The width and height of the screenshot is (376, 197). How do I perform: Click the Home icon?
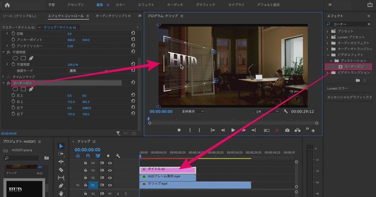[7, 5]
